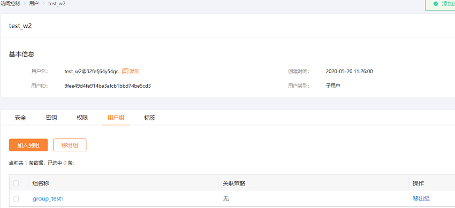Viewport: 455px width, 208px height.
Task: Click the copy icon beside the username
Action: (x=125, y=71)
